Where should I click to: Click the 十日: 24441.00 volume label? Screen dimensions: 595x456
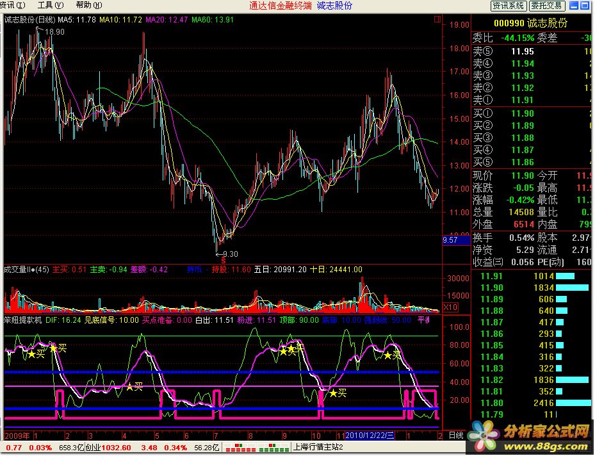point(336,270)
